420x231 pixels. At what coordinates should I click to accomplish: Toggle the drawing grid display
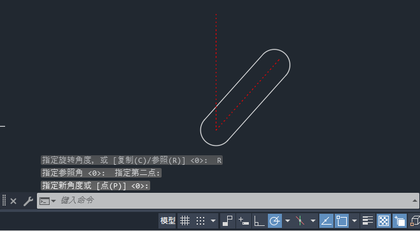coord(185,221)
